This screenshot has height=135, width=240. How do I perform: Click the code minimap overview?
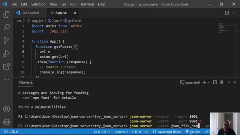(227, 28)
